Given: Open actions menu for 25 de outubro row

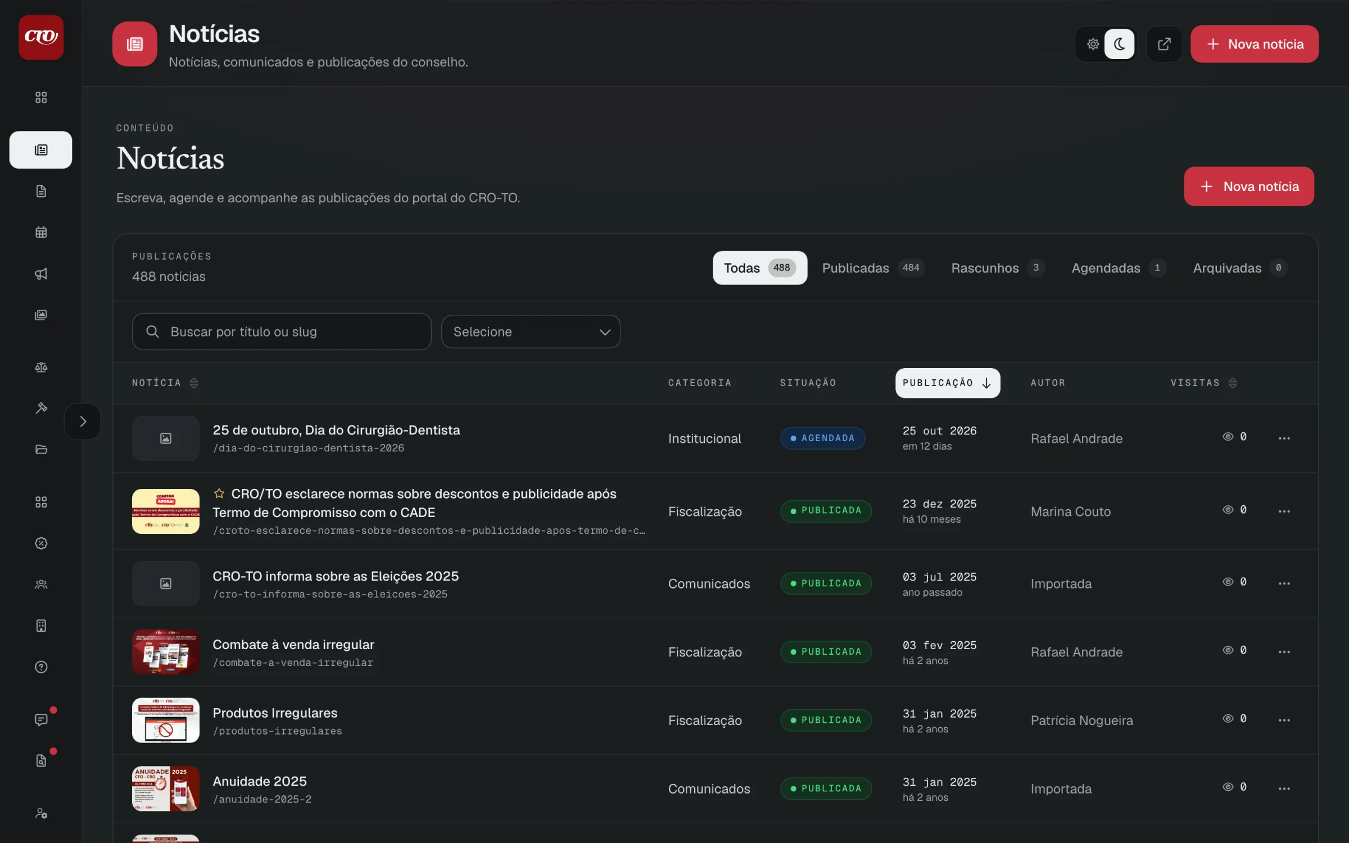Looking at the screenshot, I should pyautogui.click(x=1284, y=438).
